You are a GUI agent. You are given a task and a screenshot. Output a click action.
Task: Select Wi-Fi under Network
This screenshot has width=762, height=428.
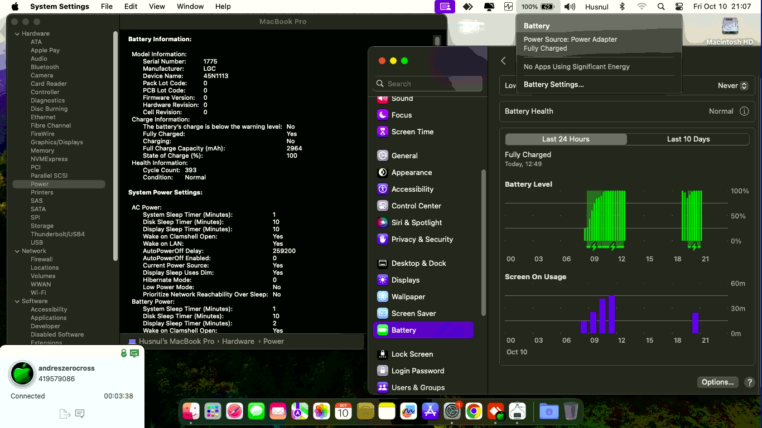coord(38,293)
